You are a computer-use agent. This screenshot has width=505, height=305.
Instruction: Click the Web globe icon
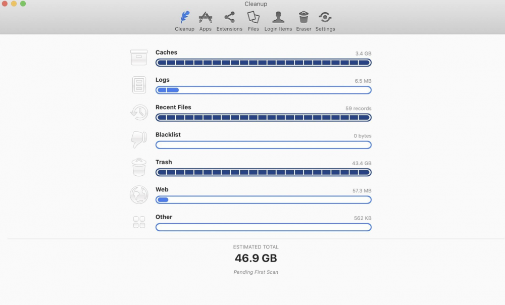(139, 194)
